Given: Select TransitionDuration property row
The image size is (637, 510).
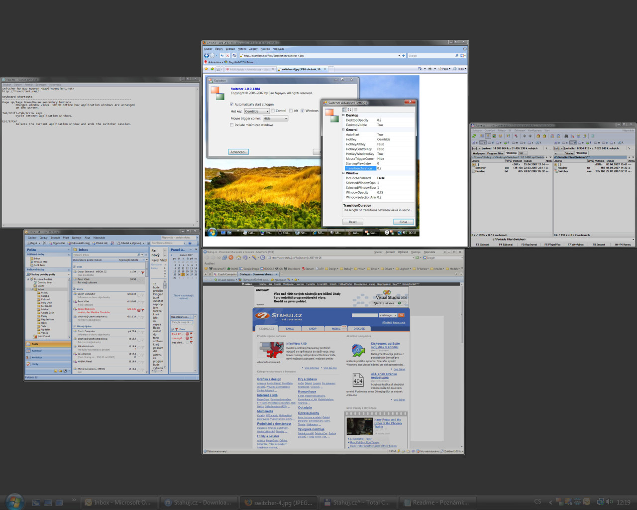Looking at the screenshot, I should tap(378, 168).
